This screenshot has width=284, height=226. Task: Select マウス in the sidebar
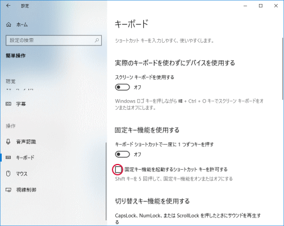(x=22, y=174)
